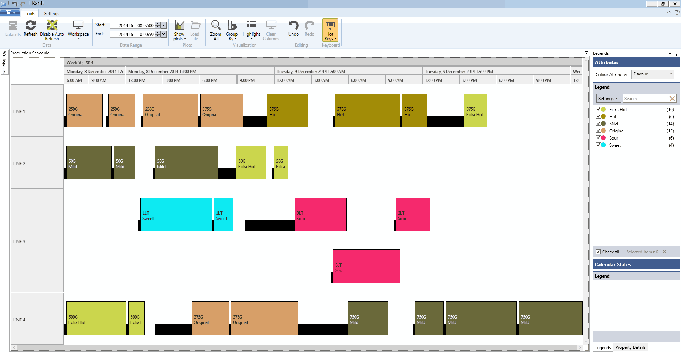Viewport: 681px width, 352px height.
Task: Click the Show plots icon
Action: pos(179,26)
